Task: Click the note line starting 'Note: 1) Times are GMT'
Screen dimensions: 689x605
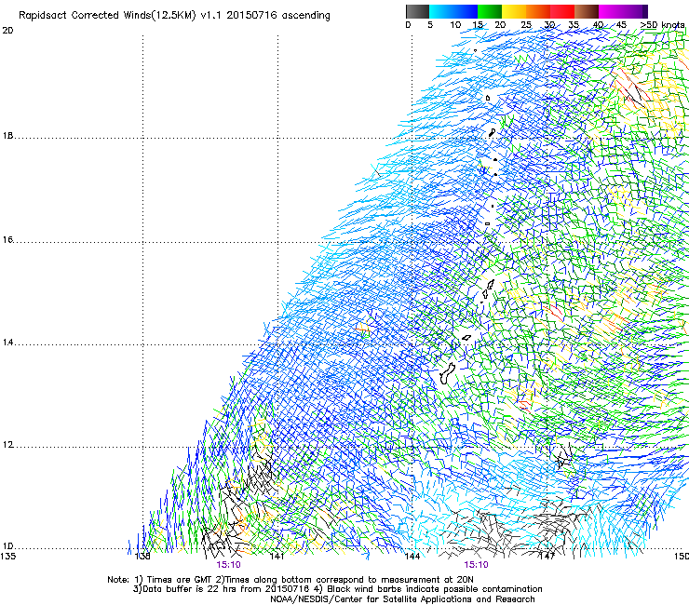Action: 290,580
